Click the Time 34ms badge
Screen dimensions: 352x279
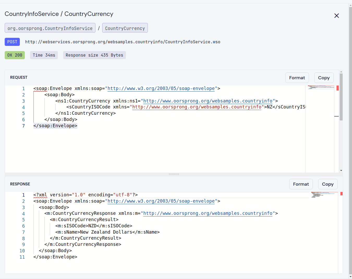point(44,55)
